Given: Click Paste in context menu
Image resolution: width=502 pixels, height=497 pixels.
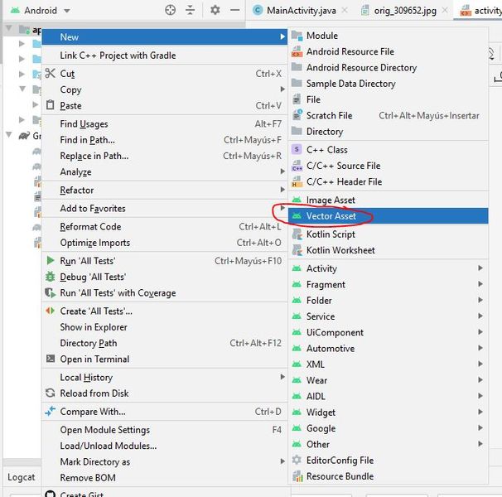Looking at the screenshot, I should (x=165, y=105).
